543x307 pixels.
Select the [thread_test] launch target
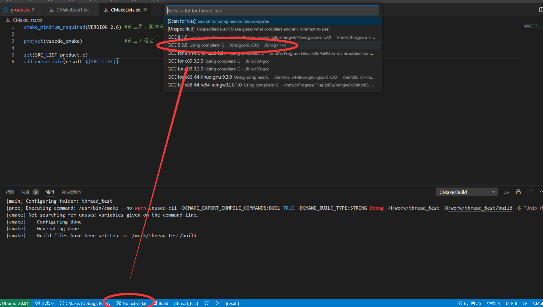186,303
